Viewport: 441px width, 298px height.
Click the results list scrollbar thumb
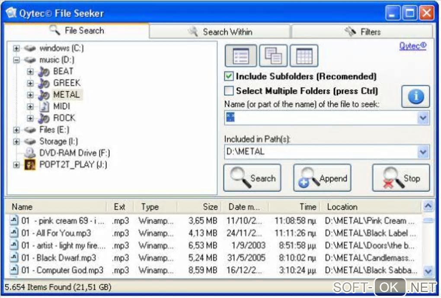428,220
